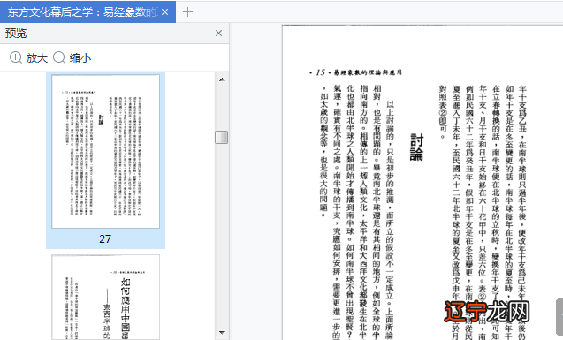Click the 放大 text label

(37, 57)
